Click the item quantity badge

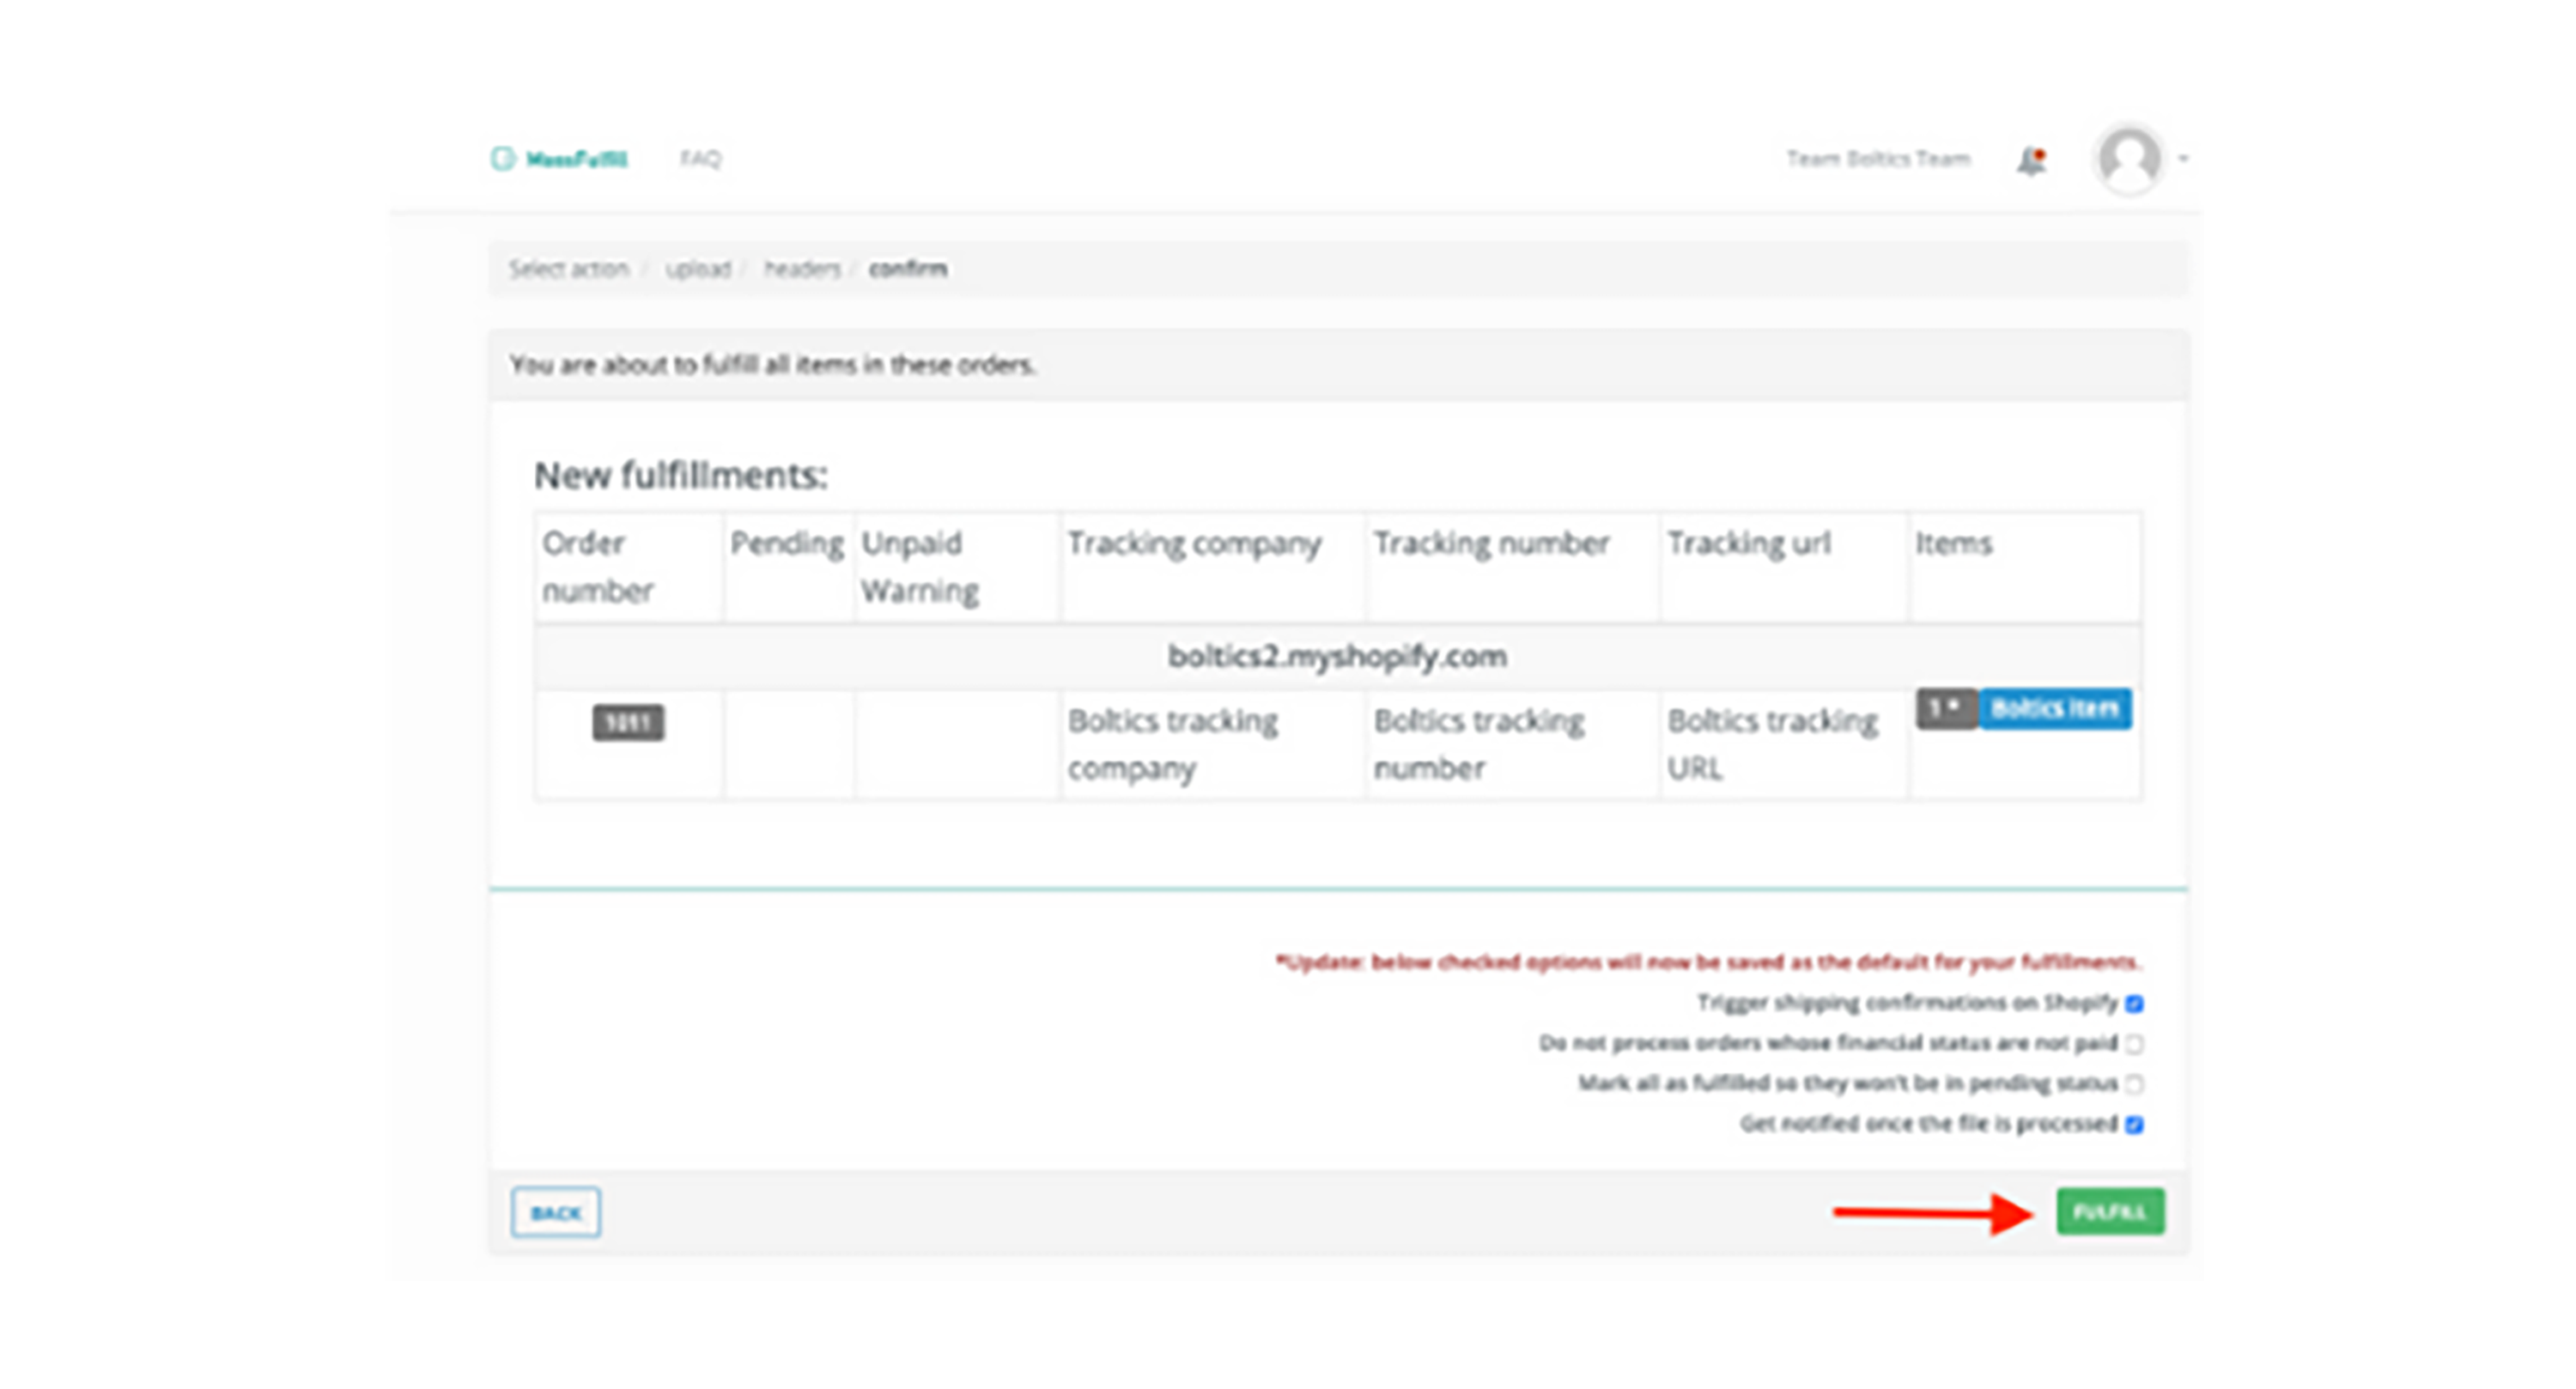click(x=1945, y=709)
